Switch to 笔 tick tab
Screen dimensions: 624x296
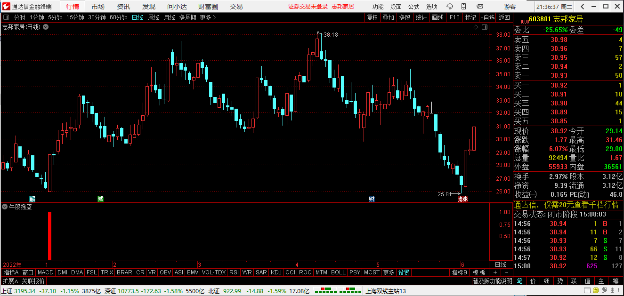coord(519,281)
